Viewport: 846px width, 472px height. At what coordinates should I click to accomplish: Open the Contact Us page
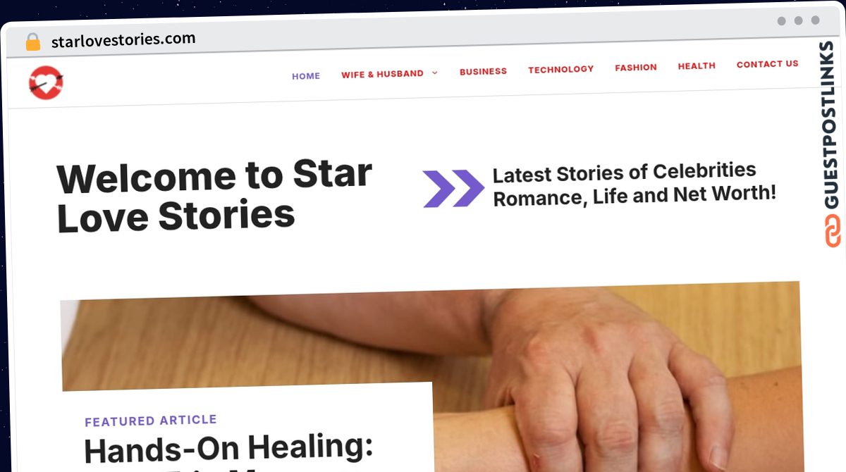768,63
